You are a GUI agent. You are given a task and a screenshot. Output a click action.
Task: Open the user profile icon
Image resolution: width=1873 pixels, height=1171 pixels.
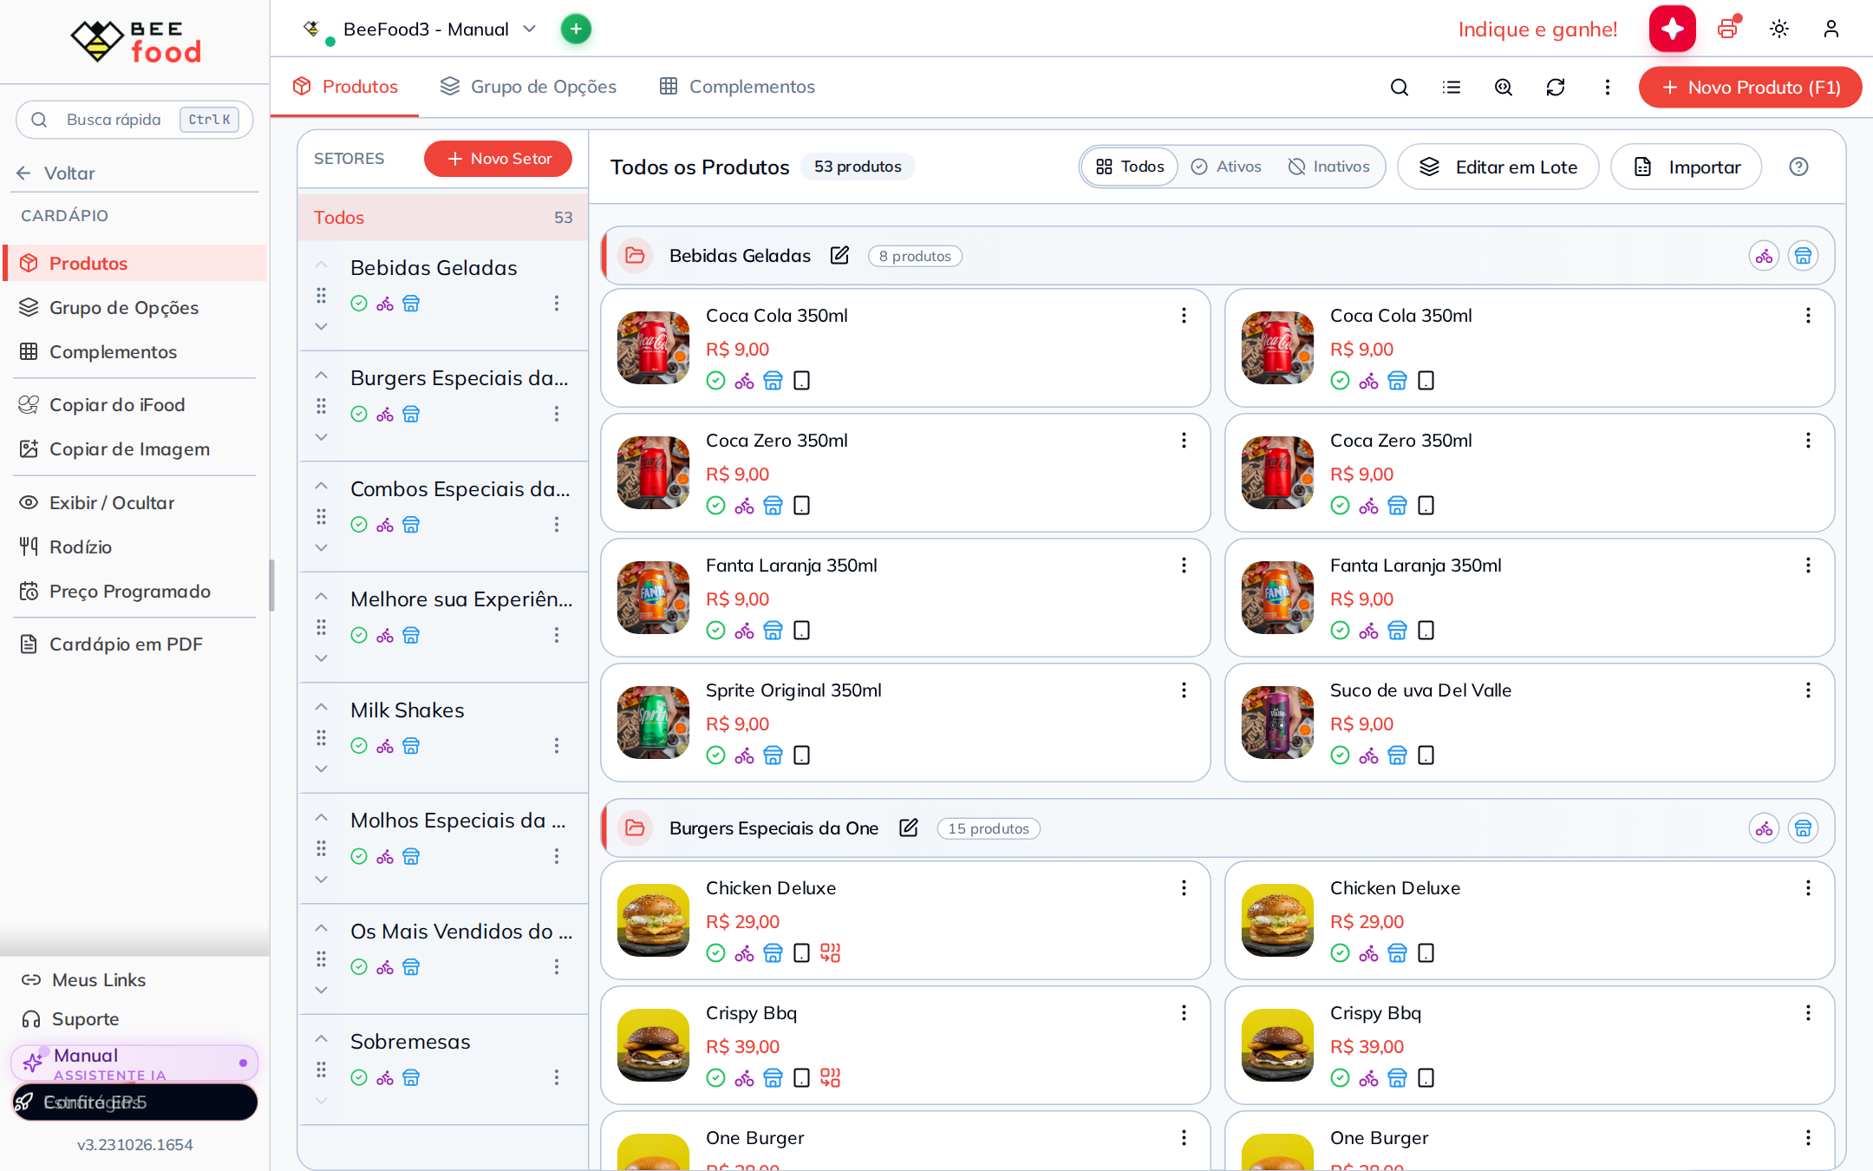(1831, 29)
